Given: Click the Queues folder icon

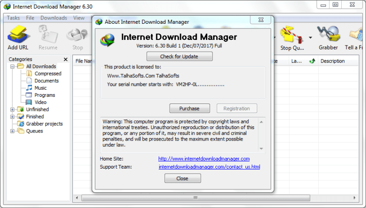Looking at the screenshot, I should point(20,131).
